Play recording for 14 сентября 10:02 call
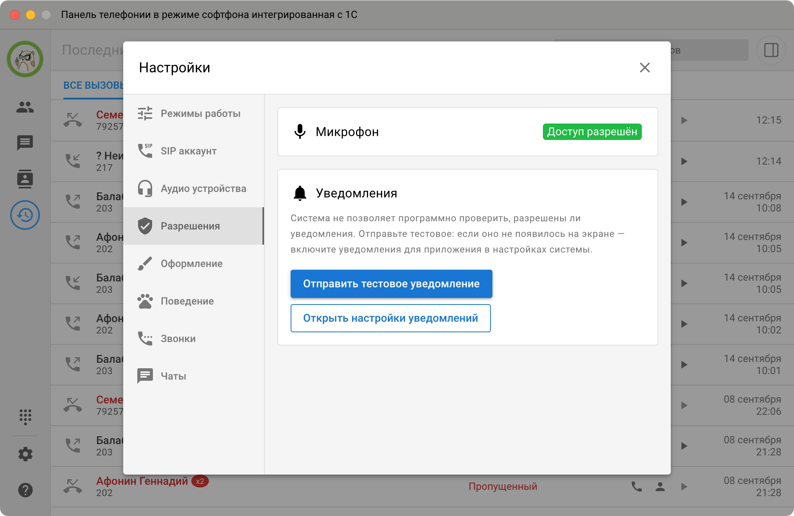The image size is (794, 516). tap(684, 324)
